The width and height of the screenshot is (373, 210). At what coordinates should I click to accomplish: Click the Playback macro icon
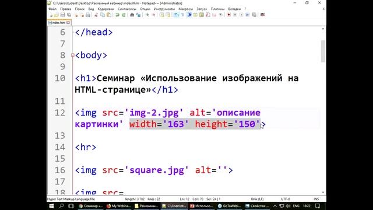click(241, 15)
